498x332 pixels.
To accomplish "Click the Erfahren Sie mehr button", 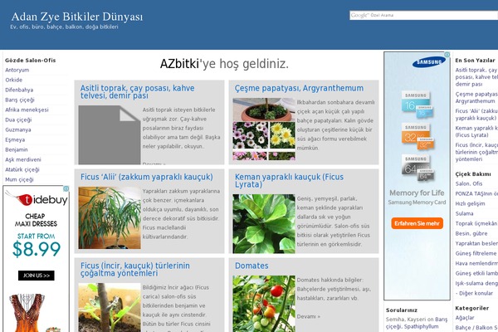I will pyautogui.click(x=417, y=223).
